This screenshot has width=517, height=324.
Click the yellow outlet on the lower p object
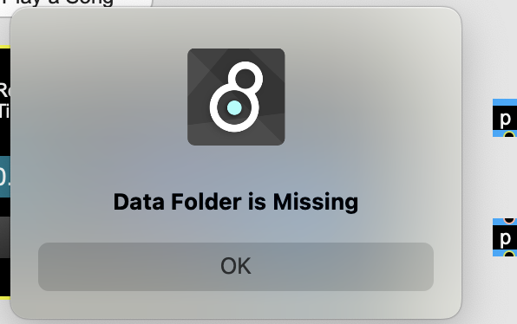tap(509, 254)
